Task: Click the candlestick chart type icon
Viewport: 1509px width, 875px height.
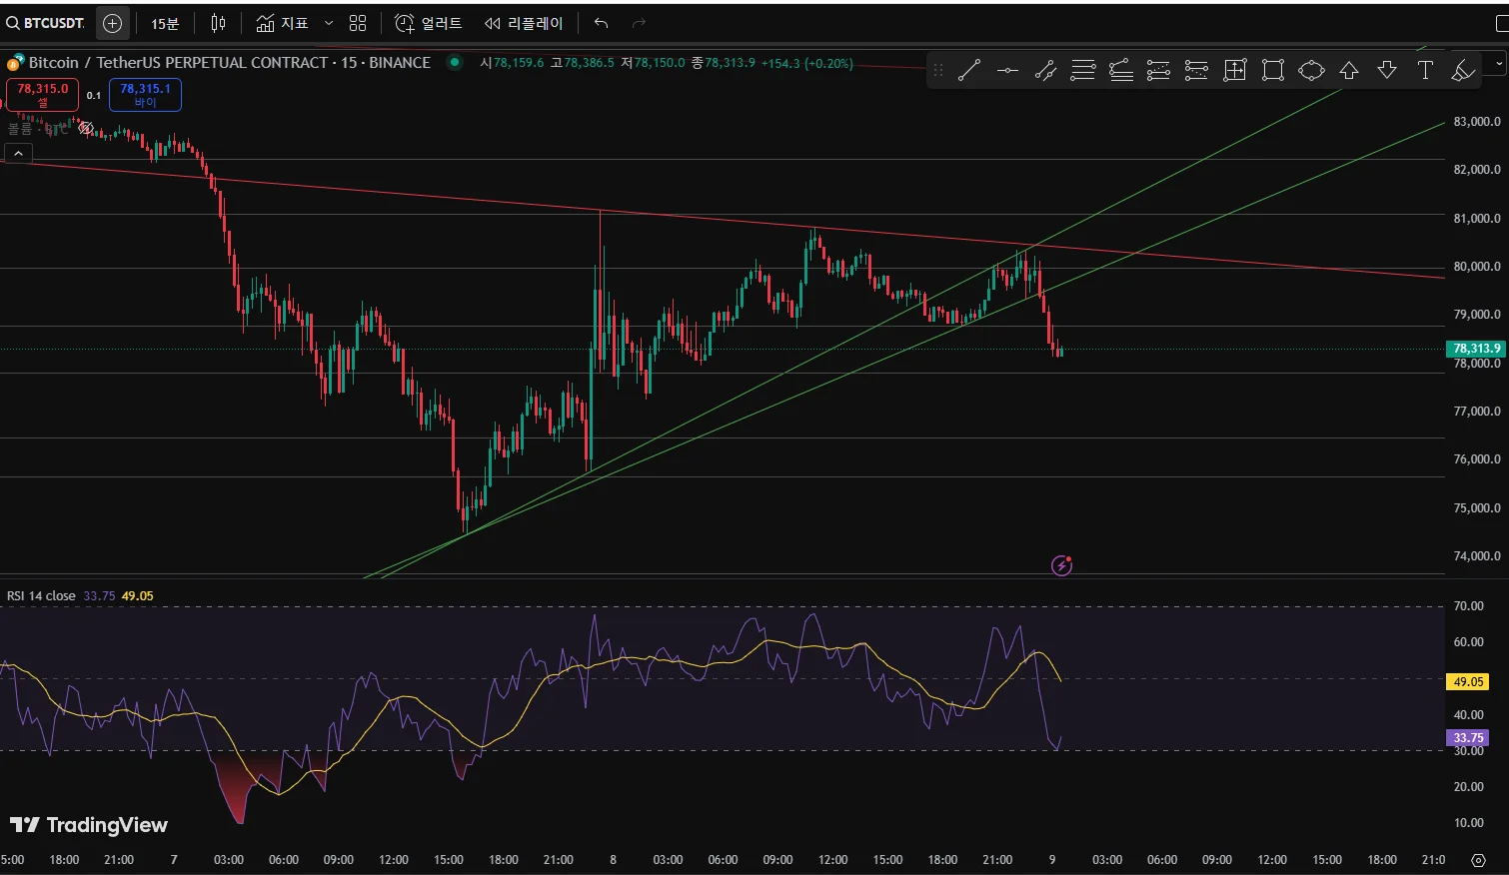Action: click(x=218, y=23)
